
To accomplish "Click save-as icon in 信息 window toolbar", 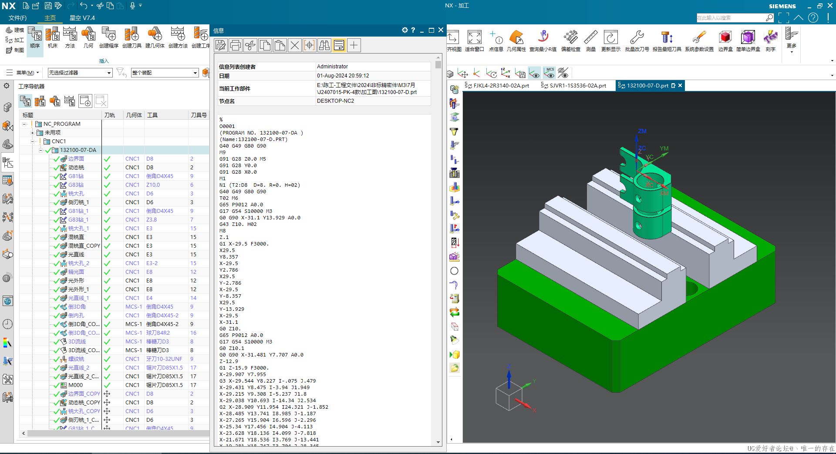I will (221, 45).
